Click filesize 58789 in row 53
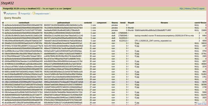The width and height of the screenshot is (208, 106). [x=204, y=85]
